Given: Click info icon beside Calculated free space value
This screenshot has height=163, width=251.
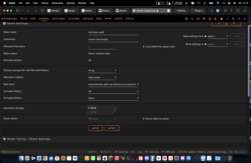Looking at the screenshot, I should (144, 47).
